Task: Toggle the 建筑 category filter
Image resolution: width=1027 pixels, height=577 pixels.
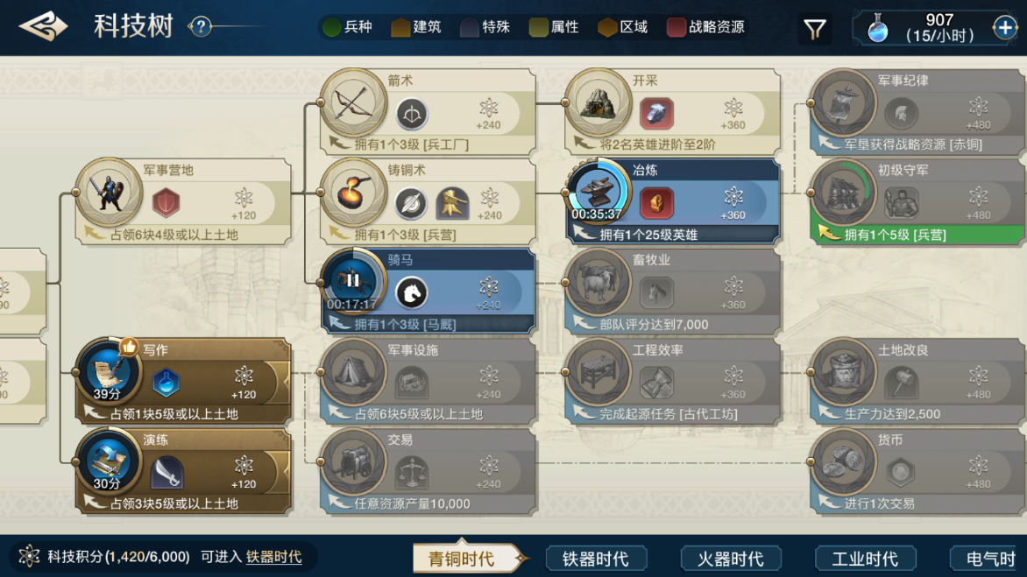Action: [x=416, y=27]
